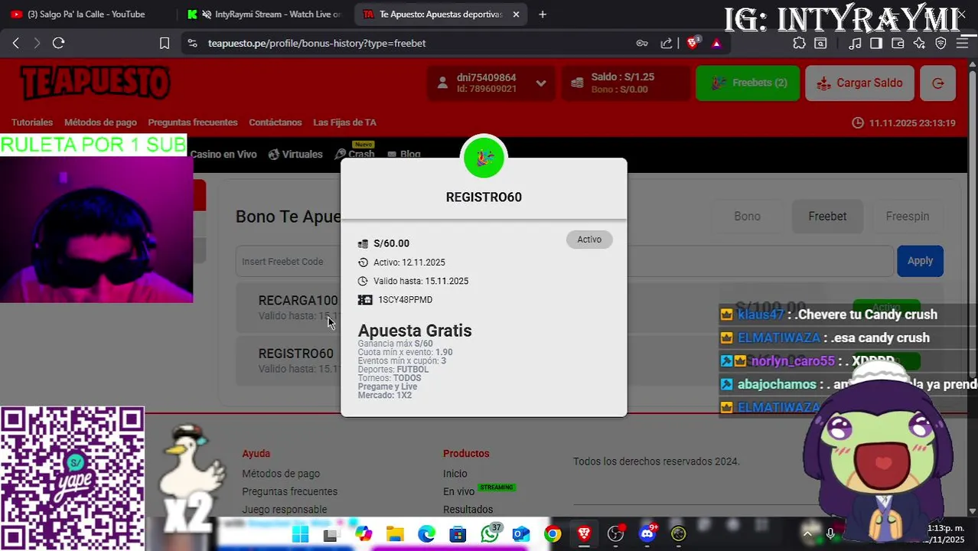Click Apply to submit the freebet code
Viewport: 978px width, 551px height.
(x=920, y=261)
